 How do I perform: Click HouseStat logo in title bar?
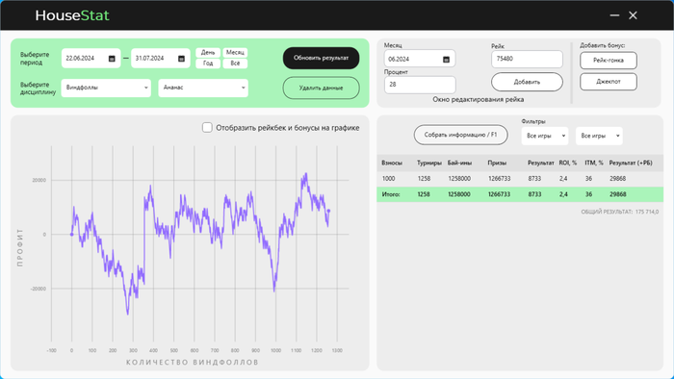pos(72,15)
